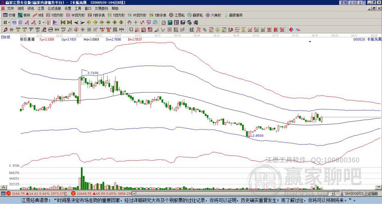Switch to the K线 candlestick chart
Viewport: 382px width, 204px height.
pos(38,15)
